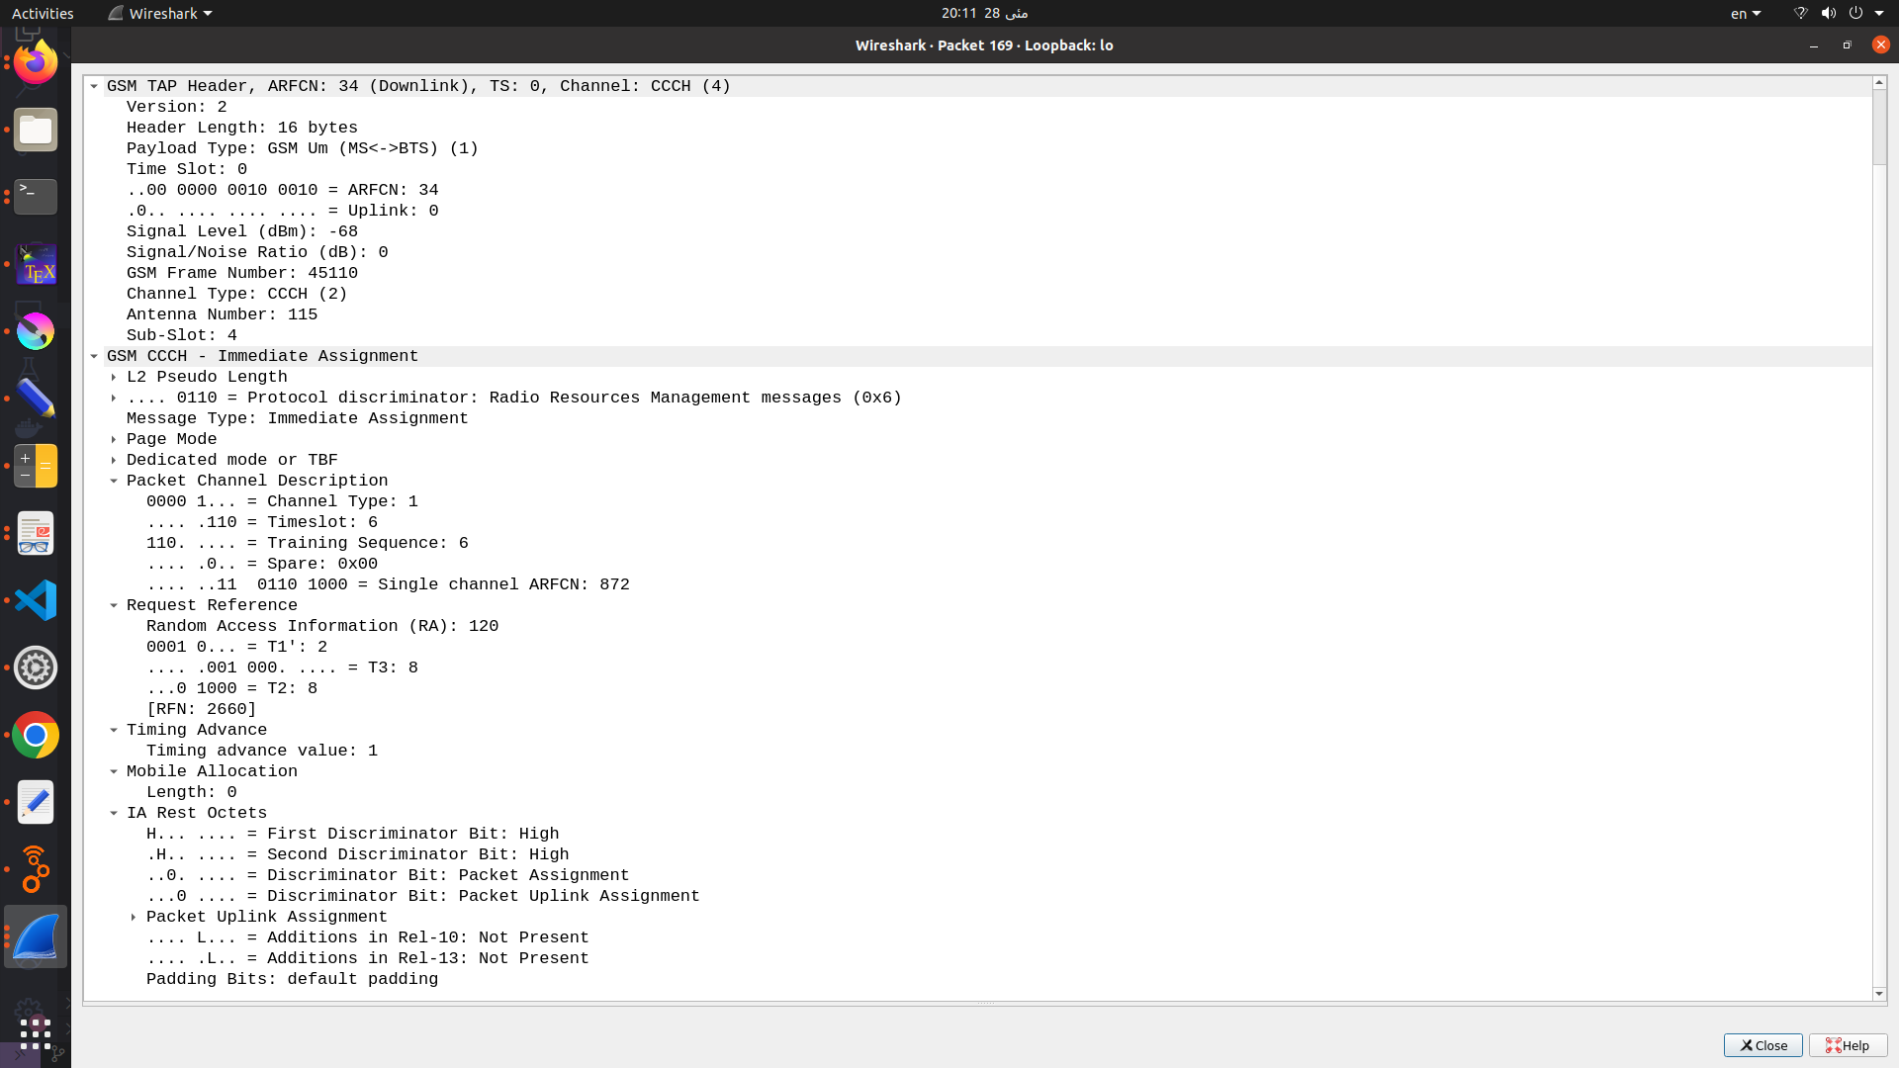Open the en language input menu
Screen dimensions: 1899x1068
click(1746, 13)
